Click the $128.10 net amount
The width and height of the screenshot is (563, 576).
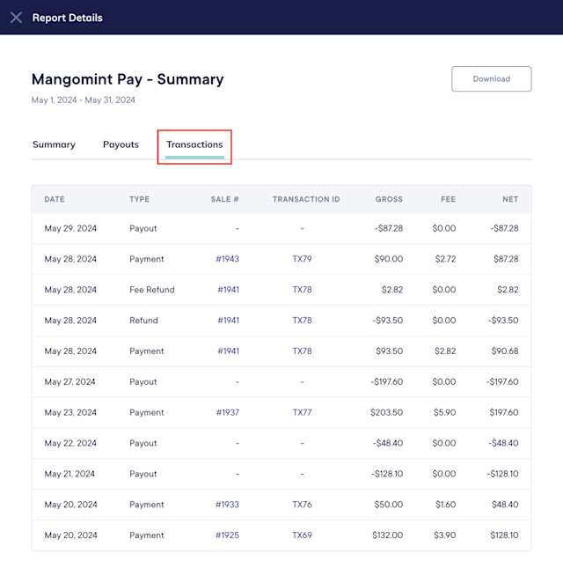pos(504,535)
